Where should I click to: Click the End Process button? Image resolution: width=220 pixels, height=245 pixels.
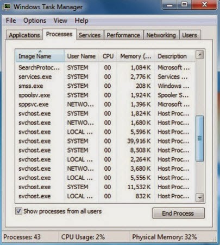[x=178, y=214]
